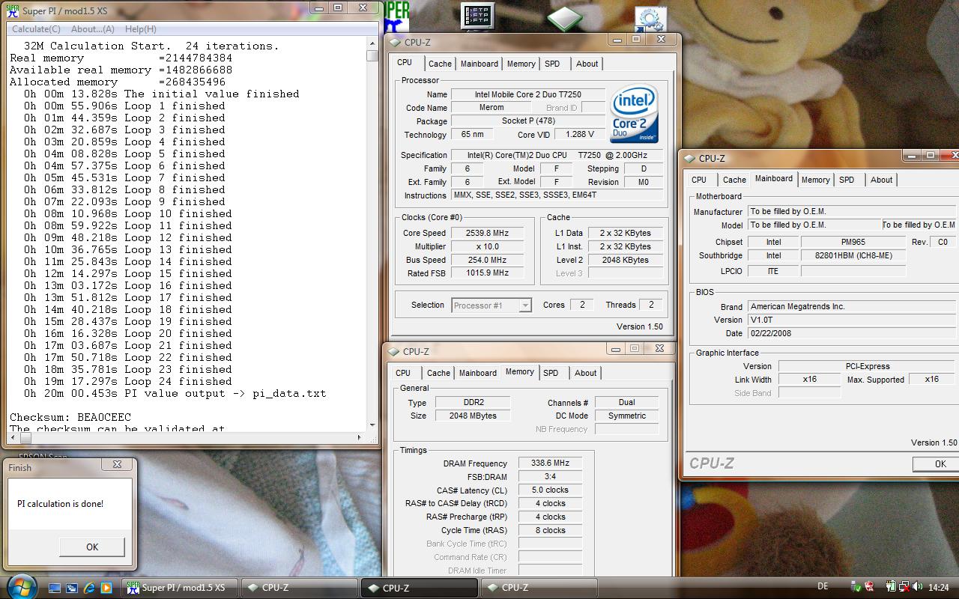Open the Calculate(C) menu in Super PI
959x599 pixels.
coord(37,29)
